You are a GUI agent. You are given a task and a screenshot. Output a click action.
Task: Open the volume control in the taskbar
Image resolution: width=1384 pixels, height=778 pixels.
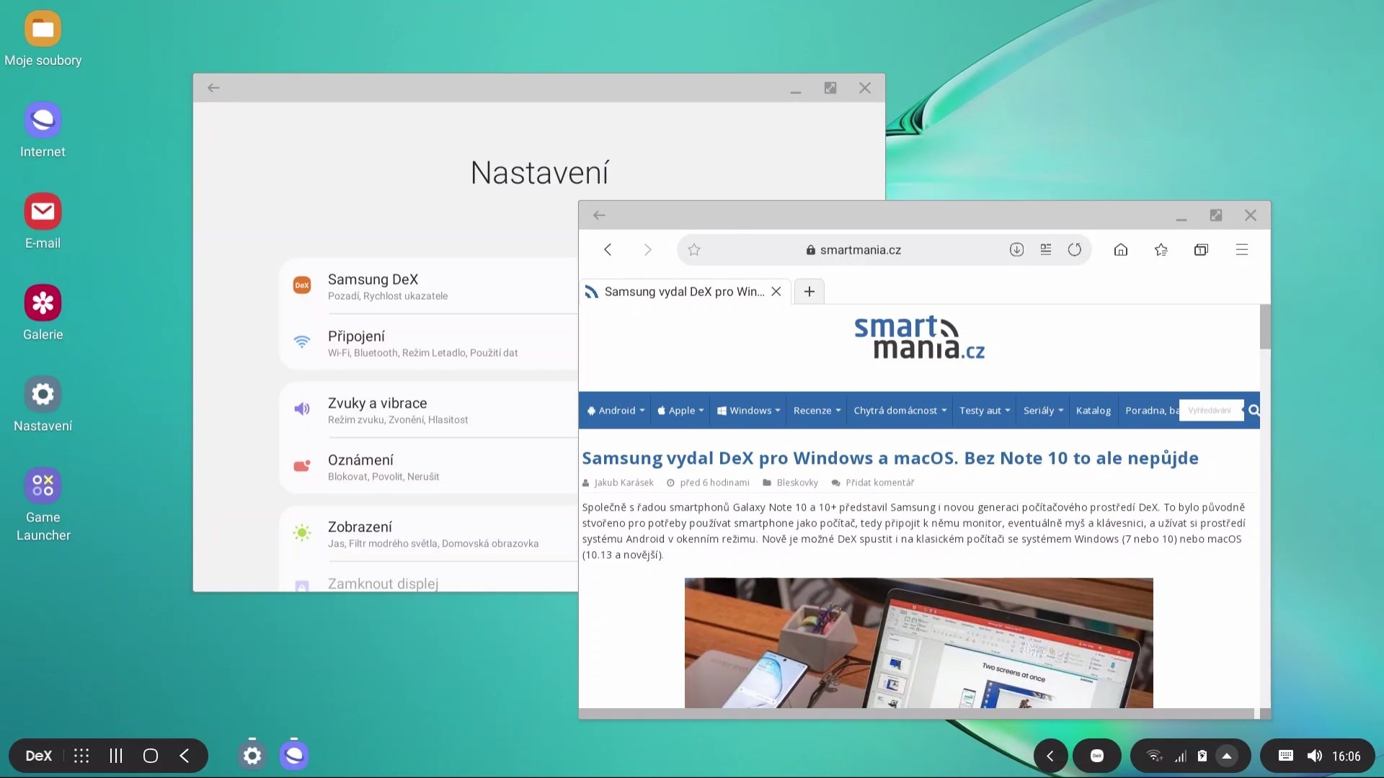pos(1314,756)
